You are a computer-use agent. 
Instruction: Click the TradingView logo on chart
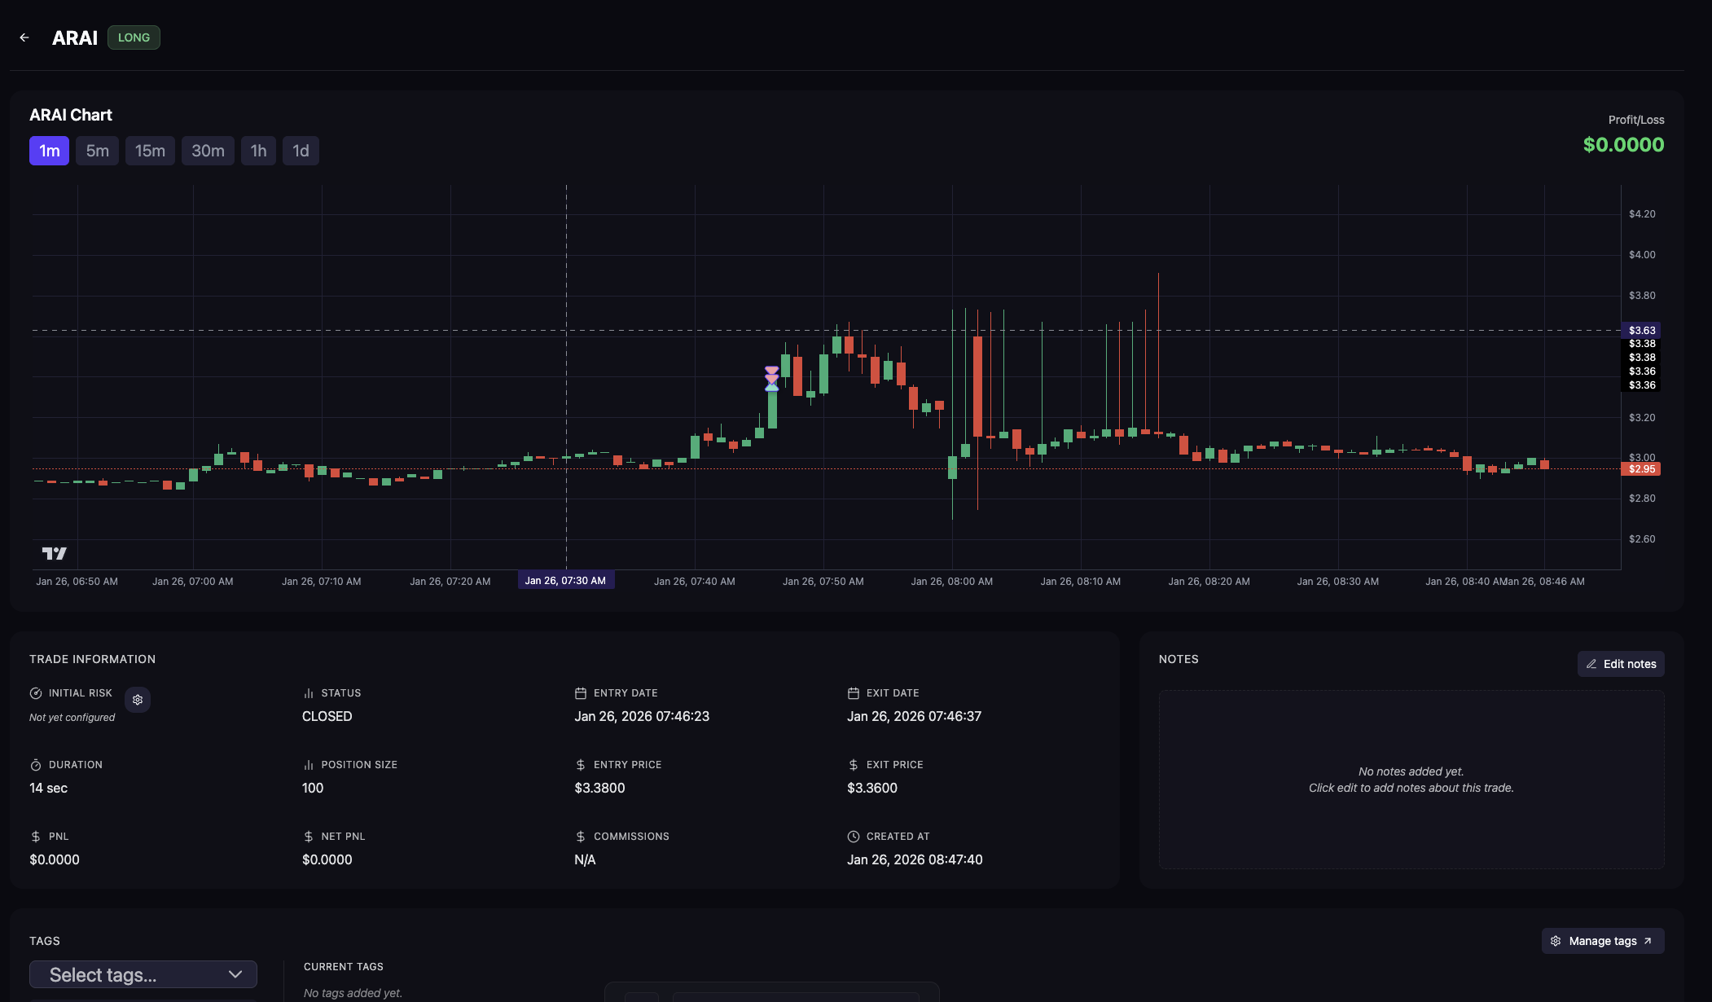pos(55,554)
